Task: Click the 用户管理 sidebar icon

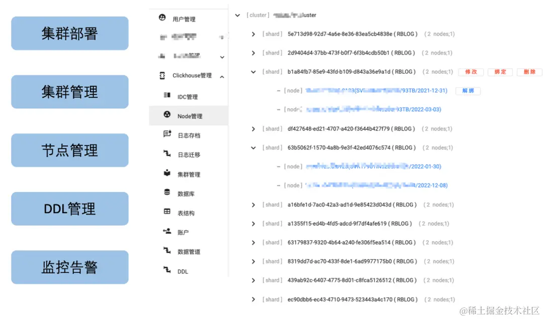Action: [x=162, y=17]
